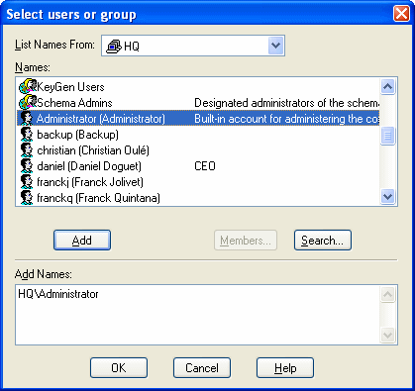Click the Names list scroll-down arrow
This screenshot has width=415, height=391.
click(x=387, y=197)
